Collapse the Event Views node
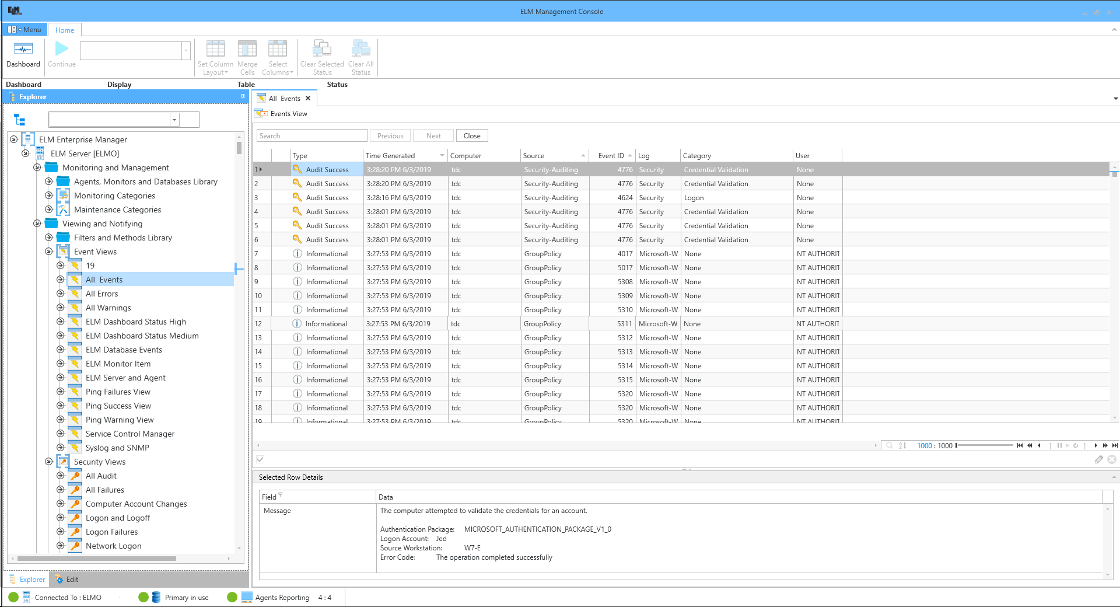The height and width of the screenshot is (607, 1120). [x=48, y=252]
